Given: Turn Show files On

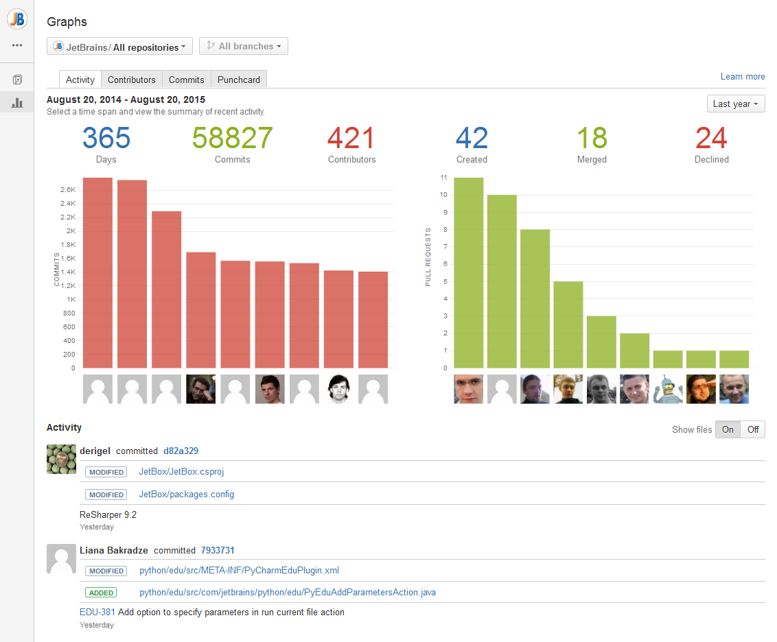Looking at the screenshot, I should tap(728, 429).
